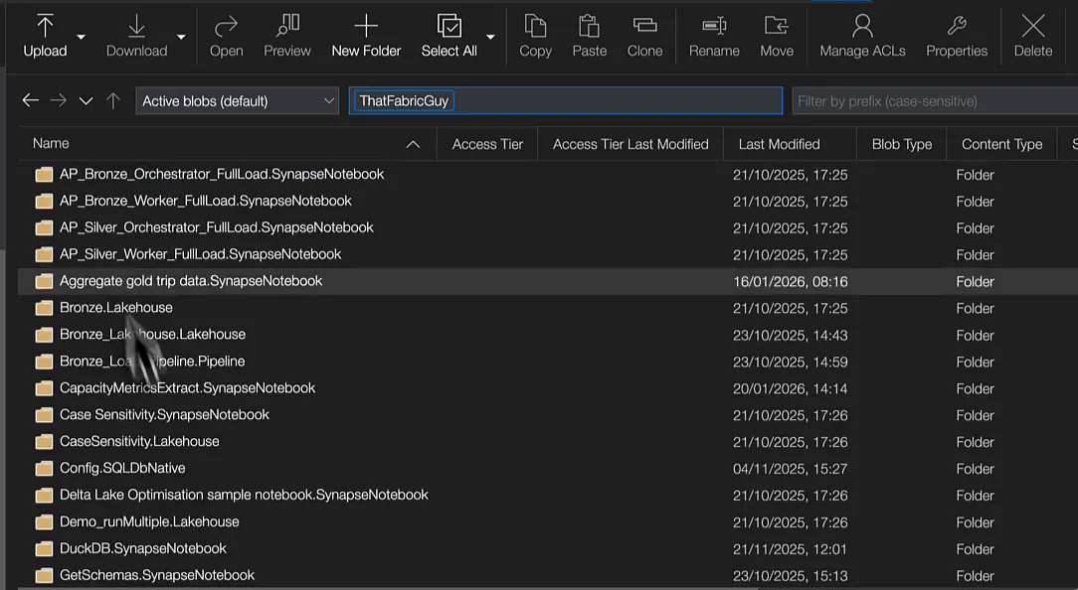
Task: Open Manage ACLs
Action: [x=862, y=36]
